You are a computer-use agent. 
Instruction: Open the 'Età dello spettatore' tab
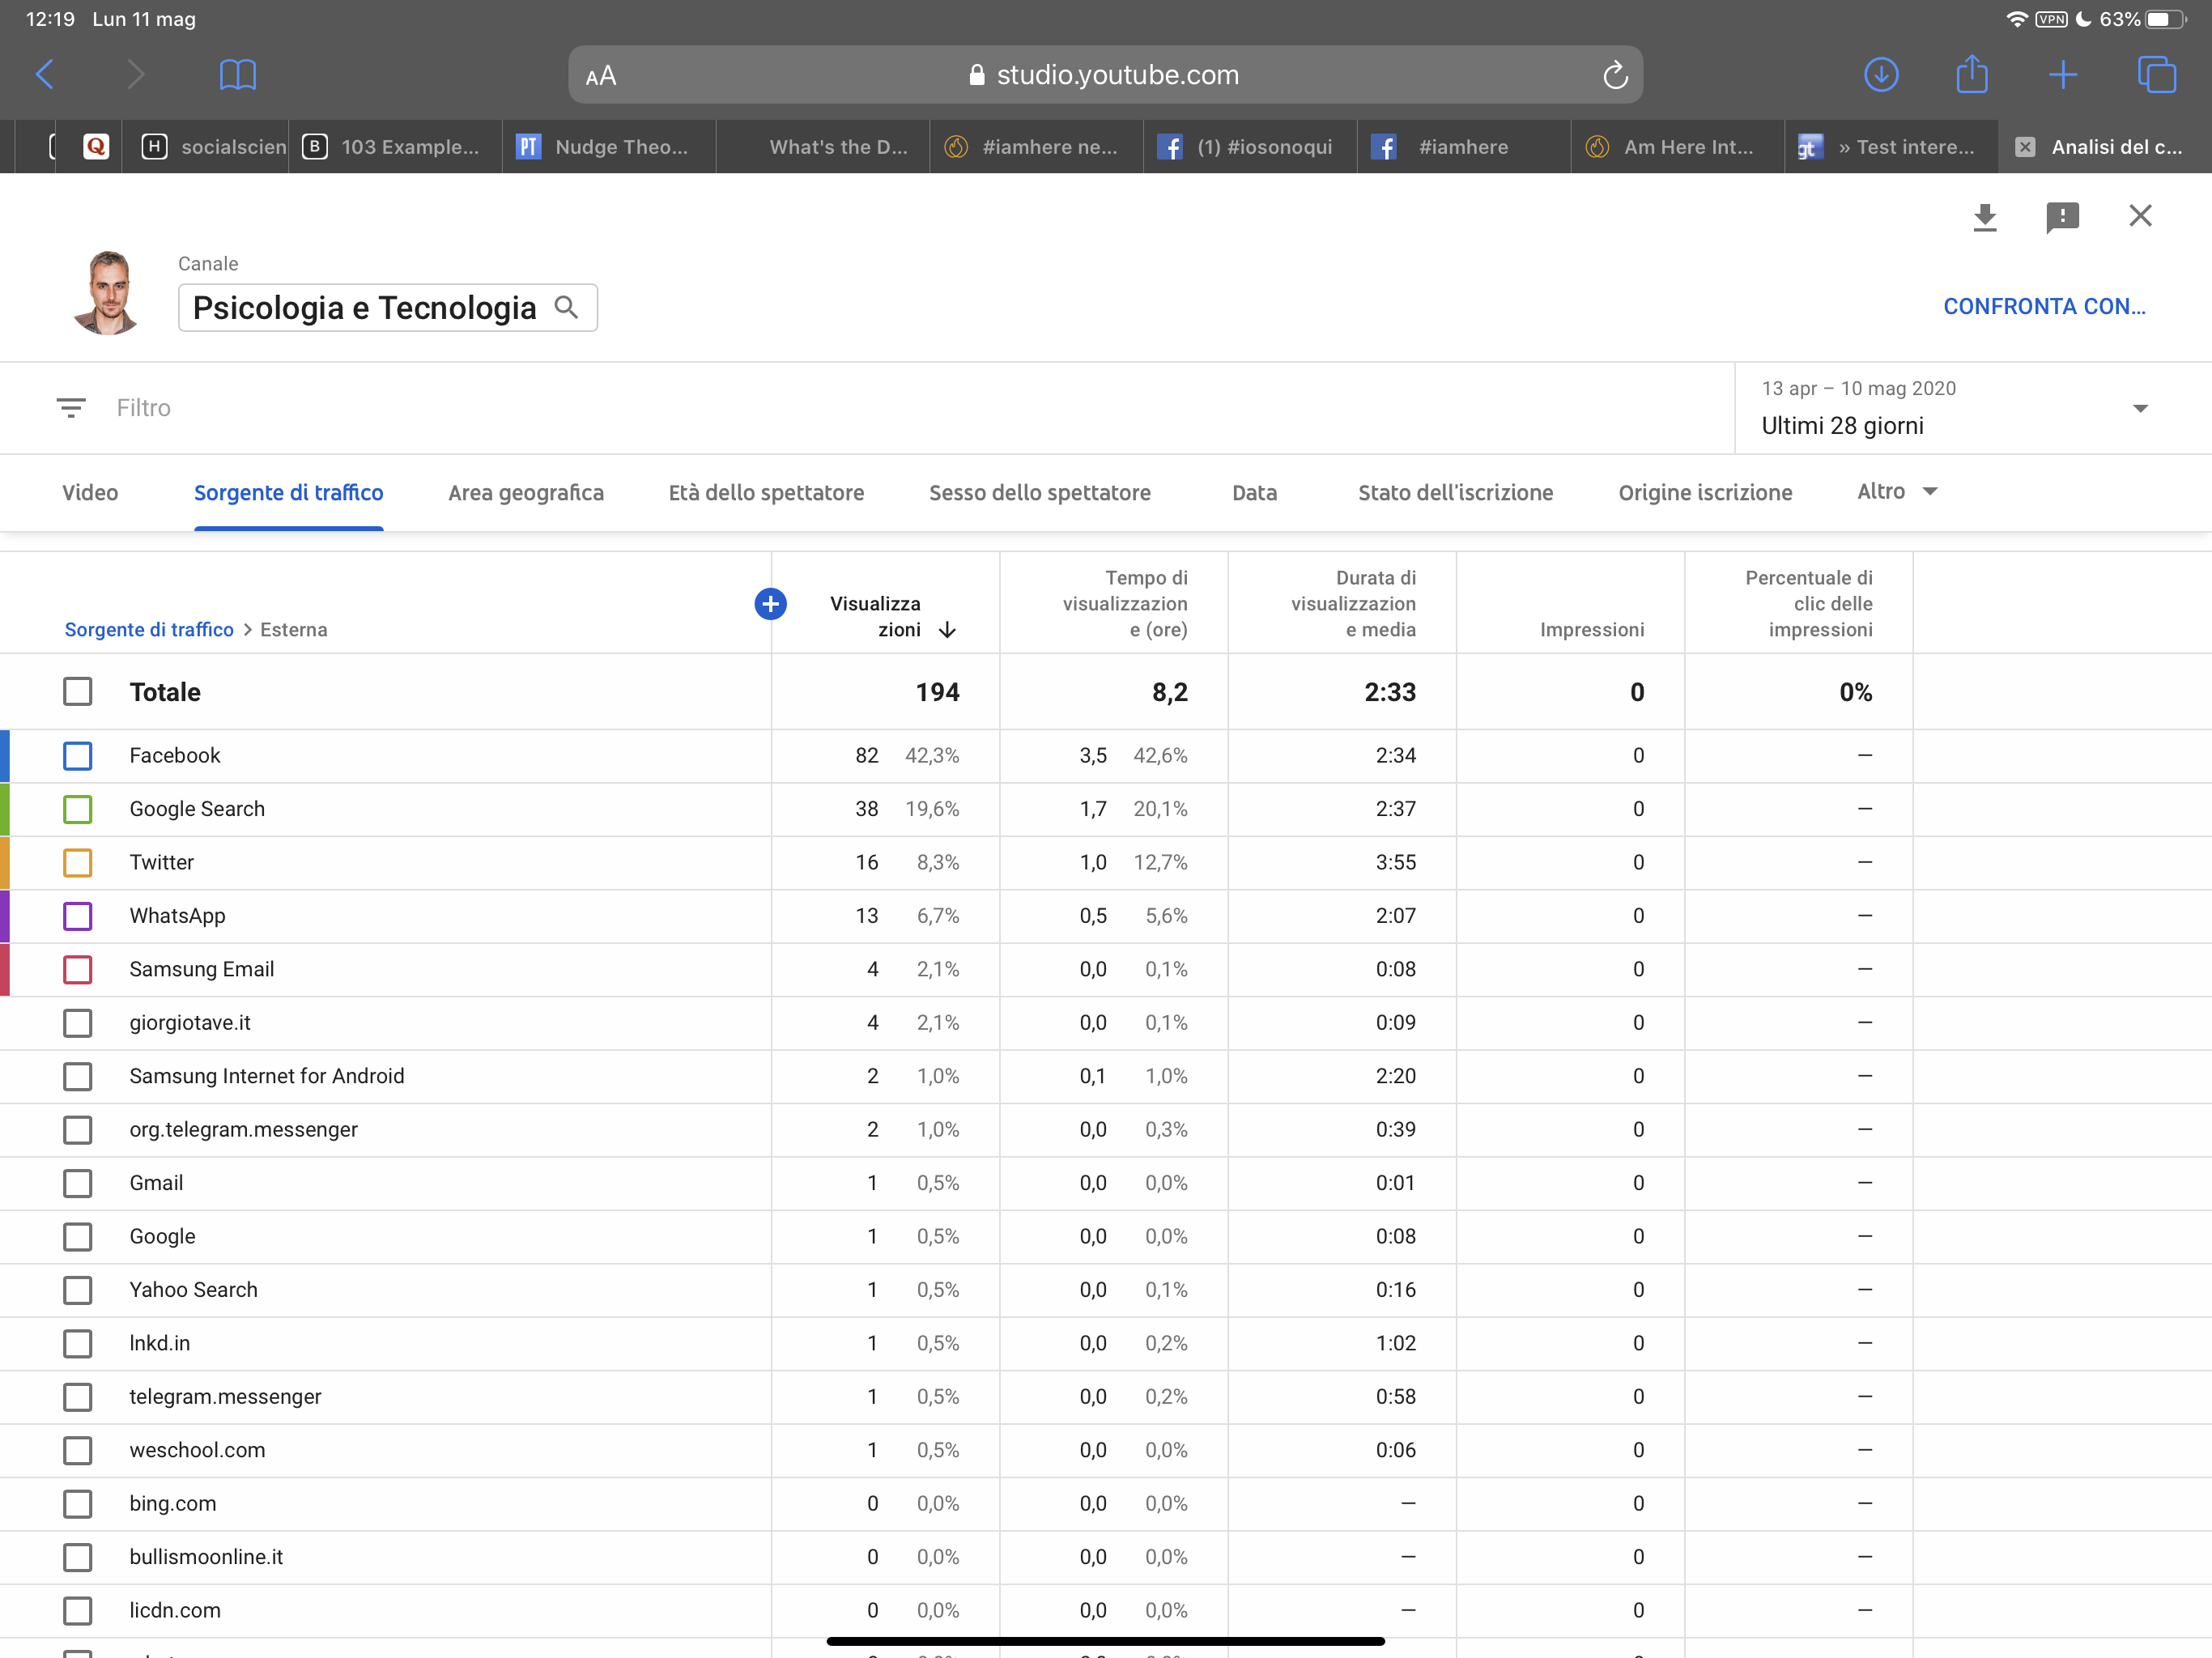tap(766, 492)
